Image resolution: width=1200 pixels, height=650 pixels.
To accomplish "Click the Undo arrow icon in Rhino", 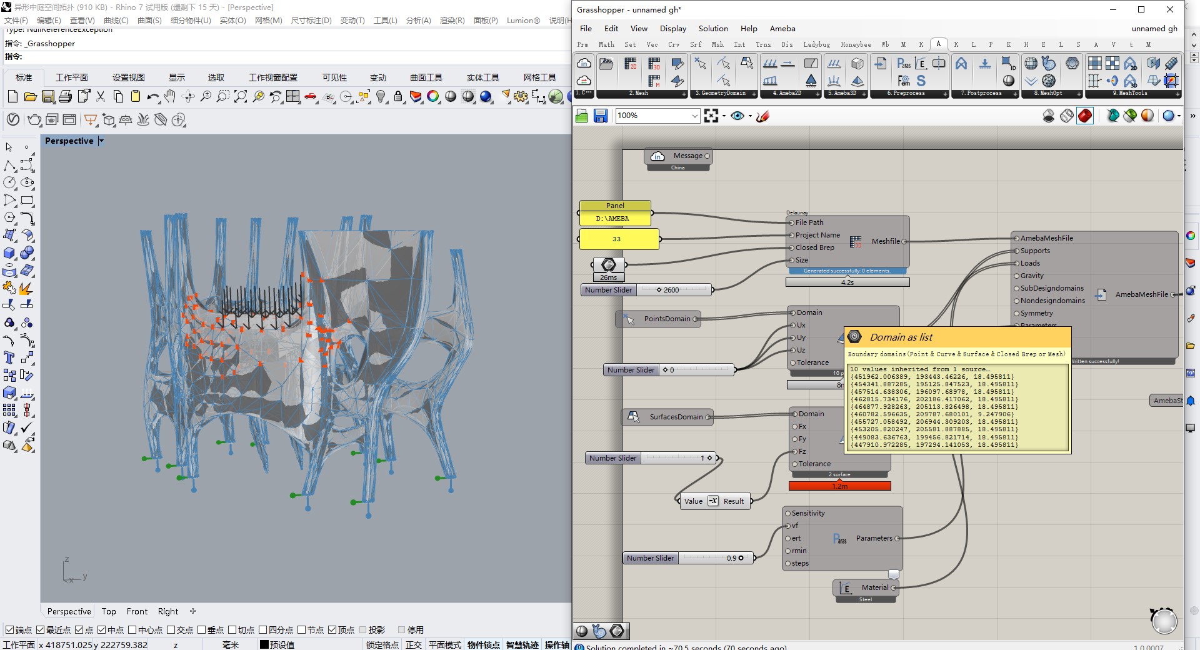I will tap(152, 96).
